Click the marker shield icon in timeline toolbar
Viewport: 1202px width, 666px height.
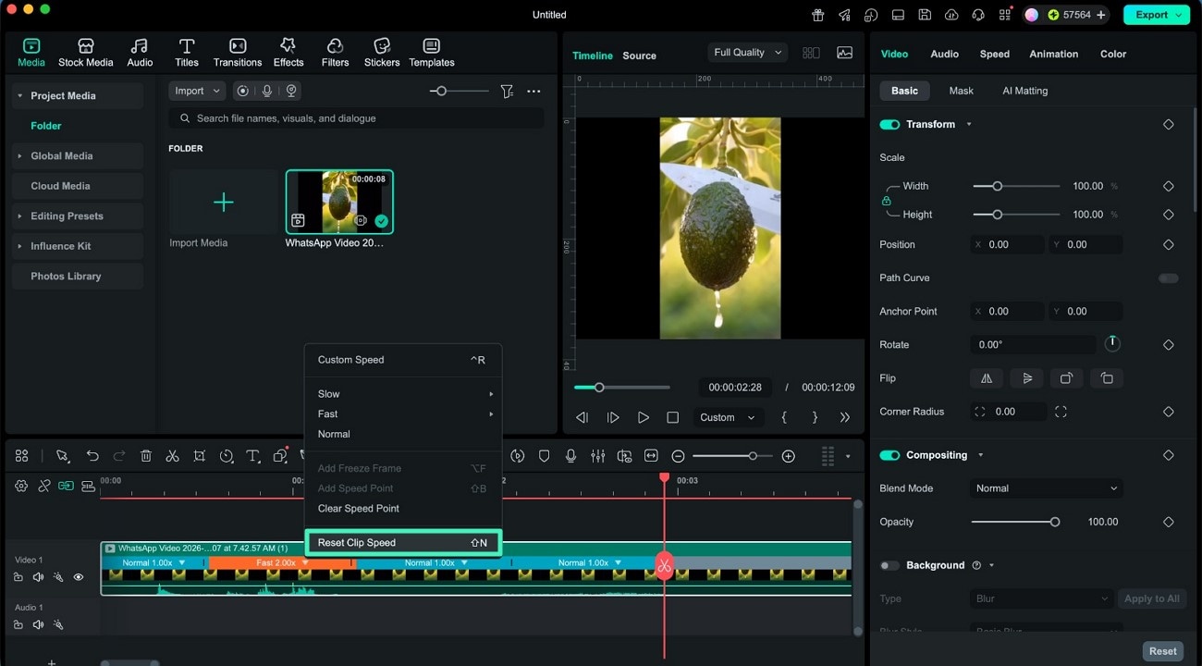tap(545, 456)
